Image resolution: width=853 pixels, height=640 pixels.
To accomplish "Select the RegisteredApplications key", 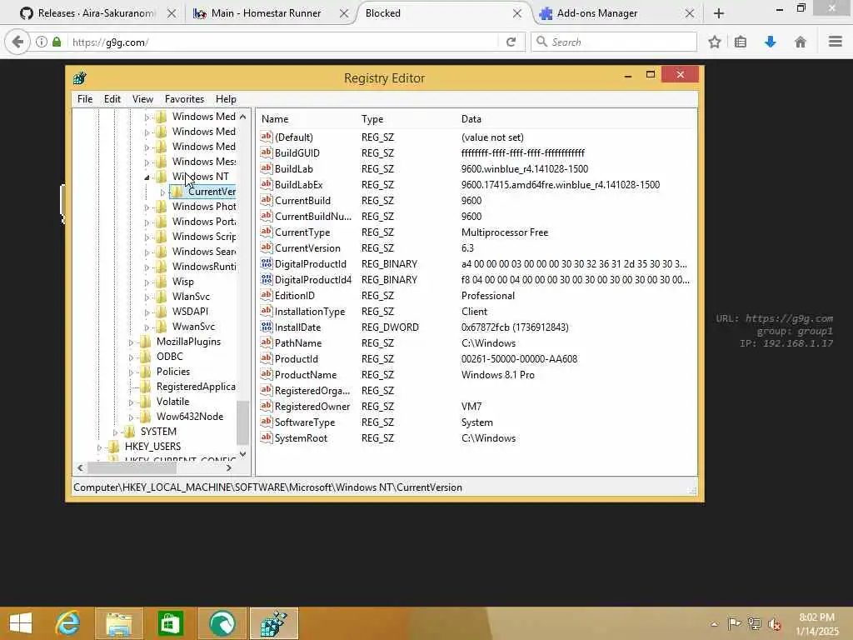I will click(196, 387).
